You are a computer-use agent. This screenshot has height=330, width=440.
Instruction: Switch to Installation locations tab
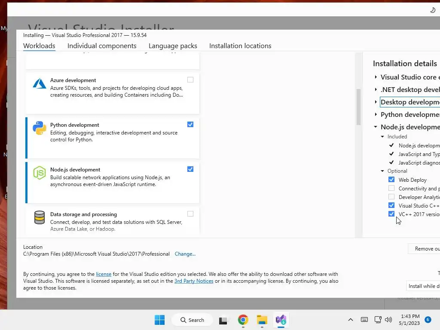click(x=240, y=46)
